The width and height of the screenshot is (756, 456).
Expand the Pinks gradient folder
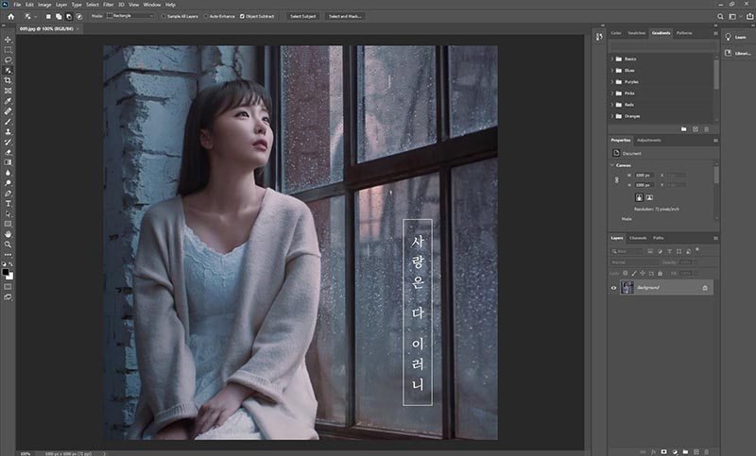click(612, 93)
